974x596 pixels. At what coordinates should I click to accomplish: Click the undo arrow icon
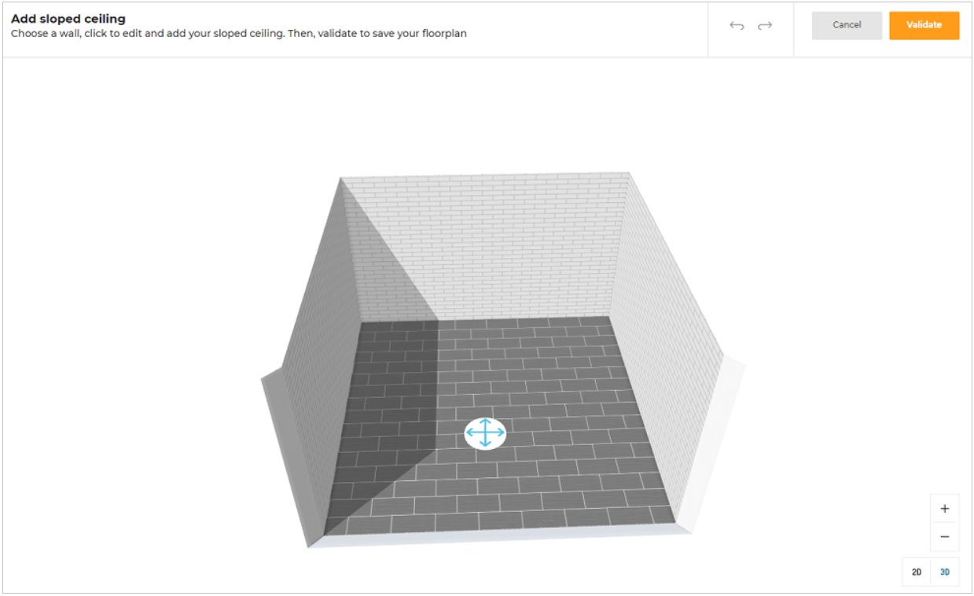[737, 26]
